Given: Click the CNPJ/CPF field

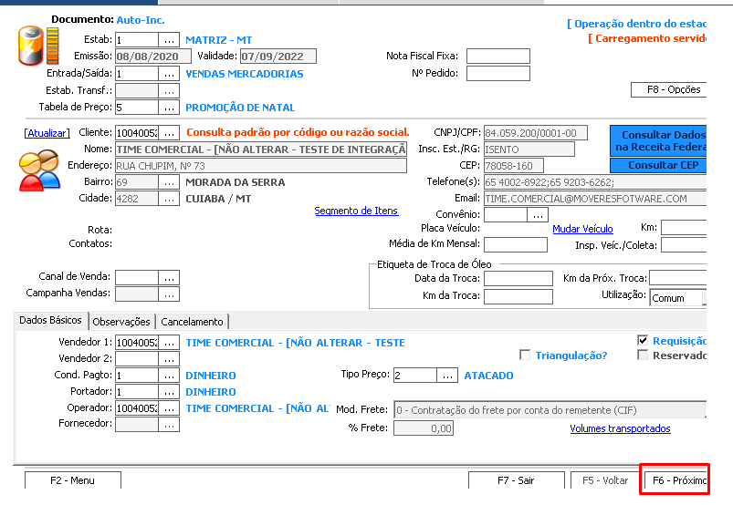Looking at the screenshot, I should click(536, 133).
